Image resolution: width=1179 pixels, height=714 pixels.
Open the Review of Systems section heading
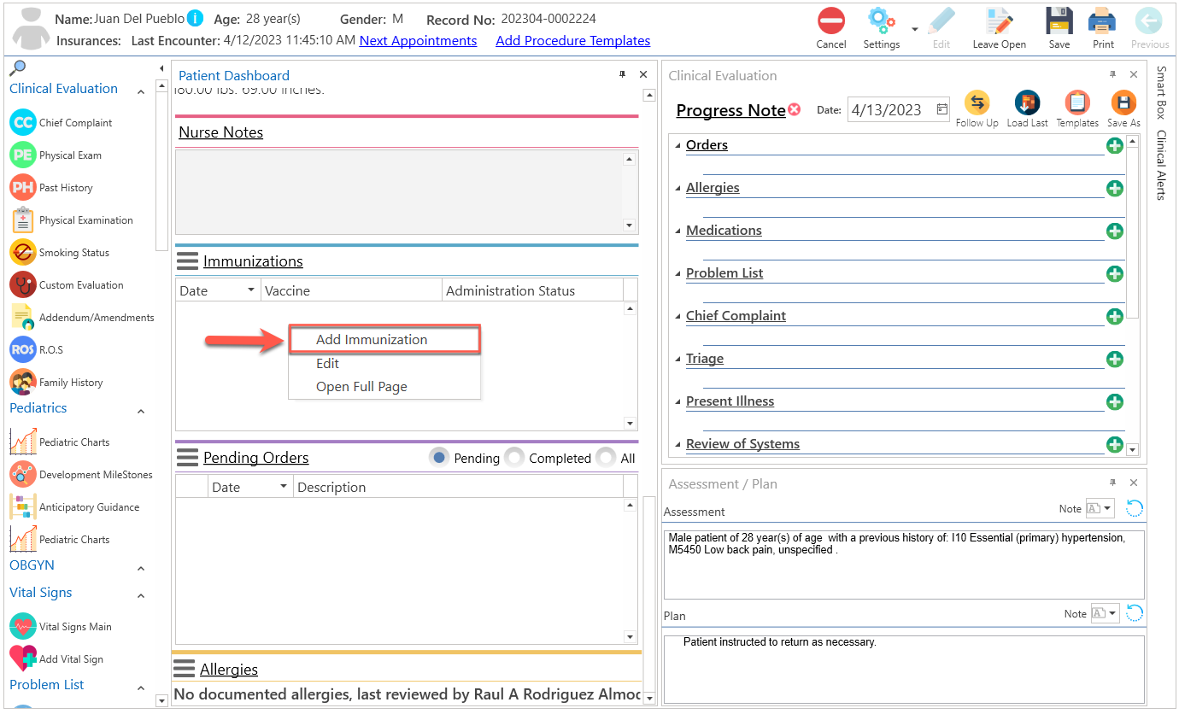coord(742,444)
